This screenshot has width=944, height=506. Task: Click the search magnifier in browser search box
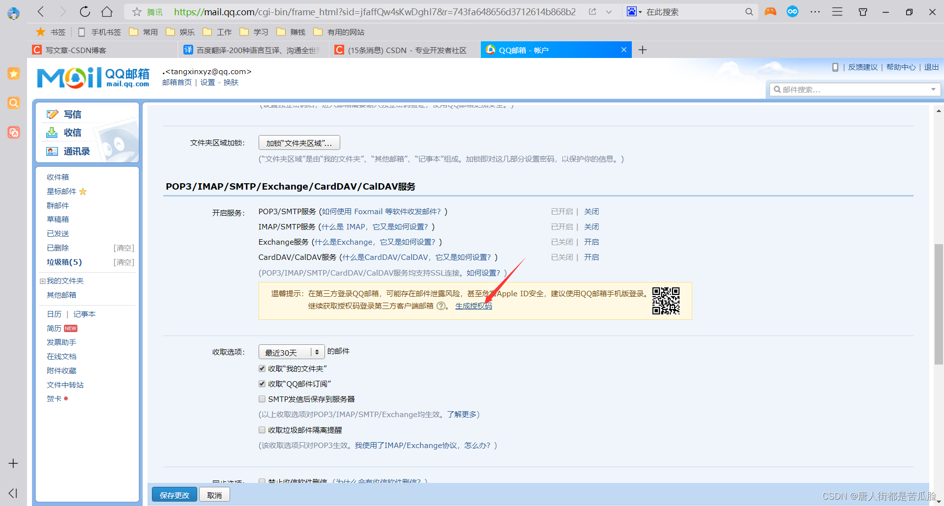pyautogui.click(x=749, y=12)
